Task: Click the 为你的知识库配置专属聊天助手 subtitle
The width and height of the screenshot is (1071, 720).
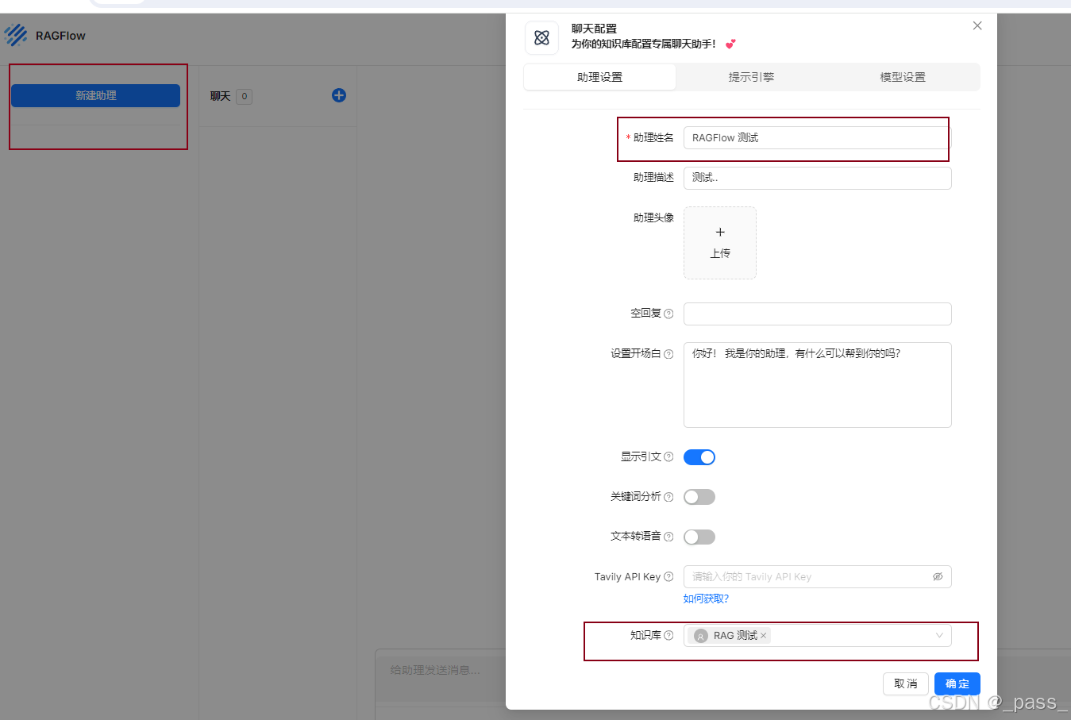Action: click(x=644, y=44)
